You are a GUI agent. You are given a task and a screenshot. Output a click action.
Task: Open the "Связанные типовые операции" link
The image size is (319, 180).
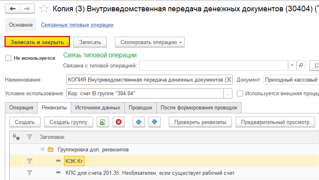click(x=77, y=25)
